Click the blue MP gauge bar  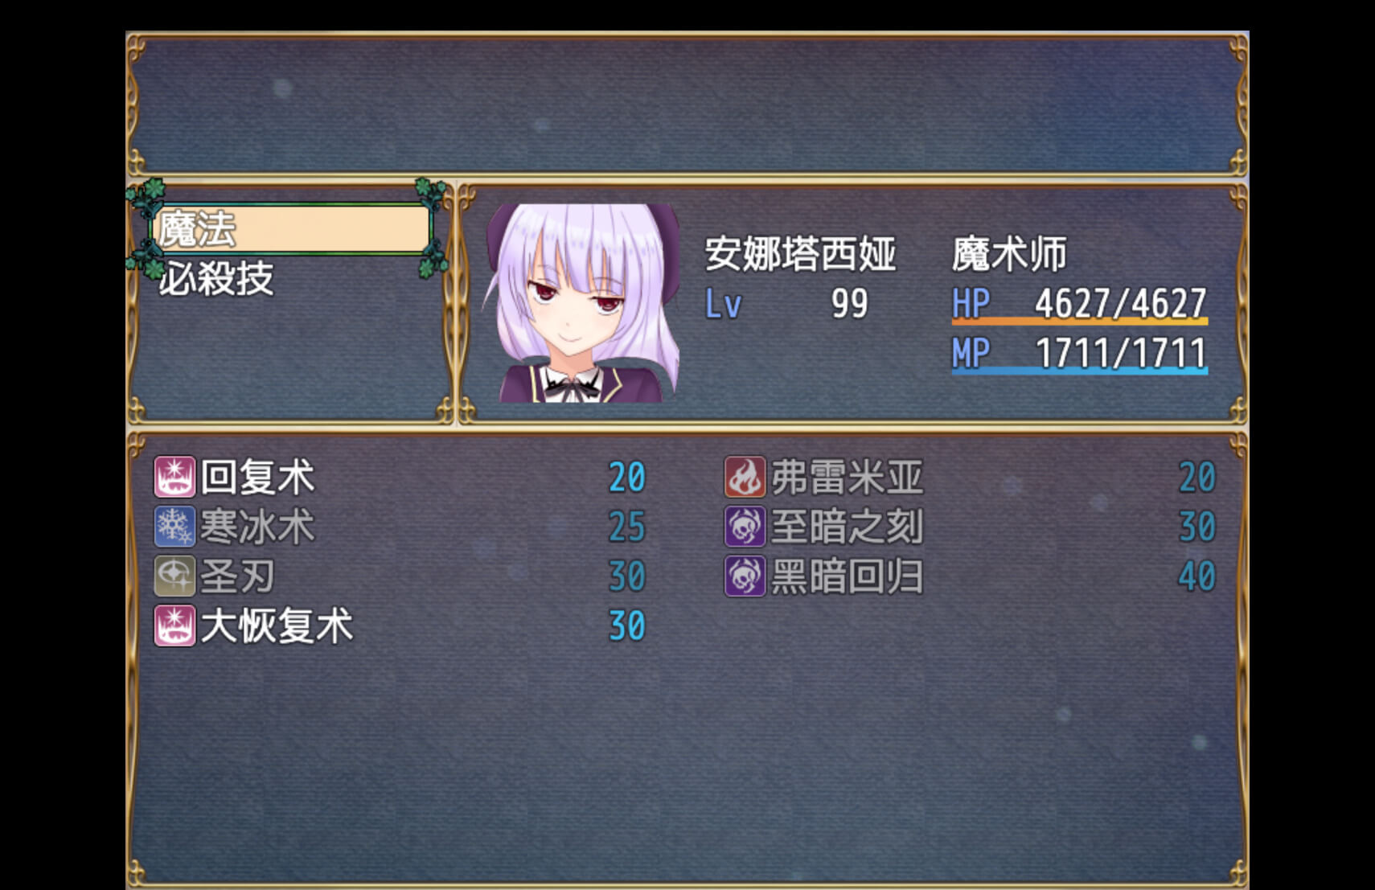tap(1079, 371)
